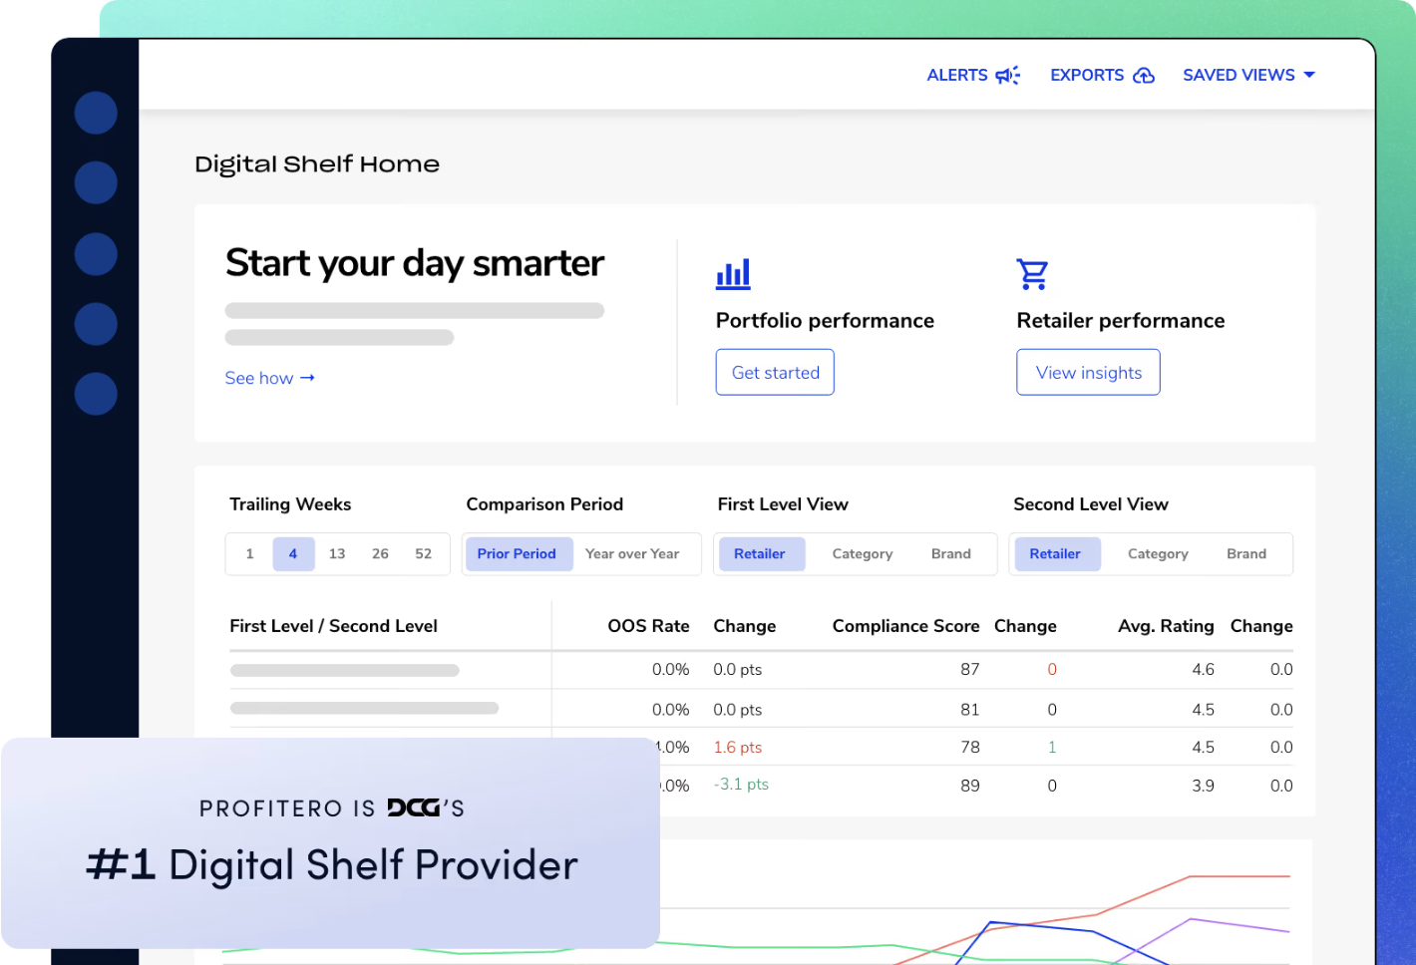Open the second sidebar circle icon
Image resolution: width=1416 pixels, height=965 pixels.
point(96,182)
